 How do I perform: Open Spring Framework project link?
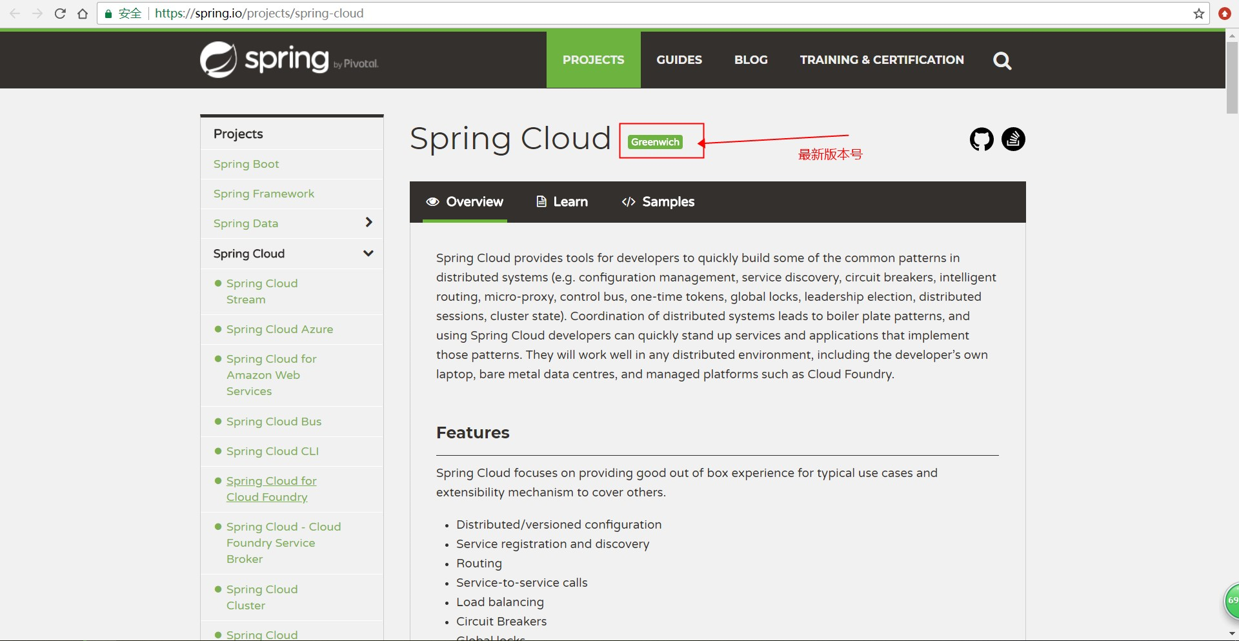(264, 194)
